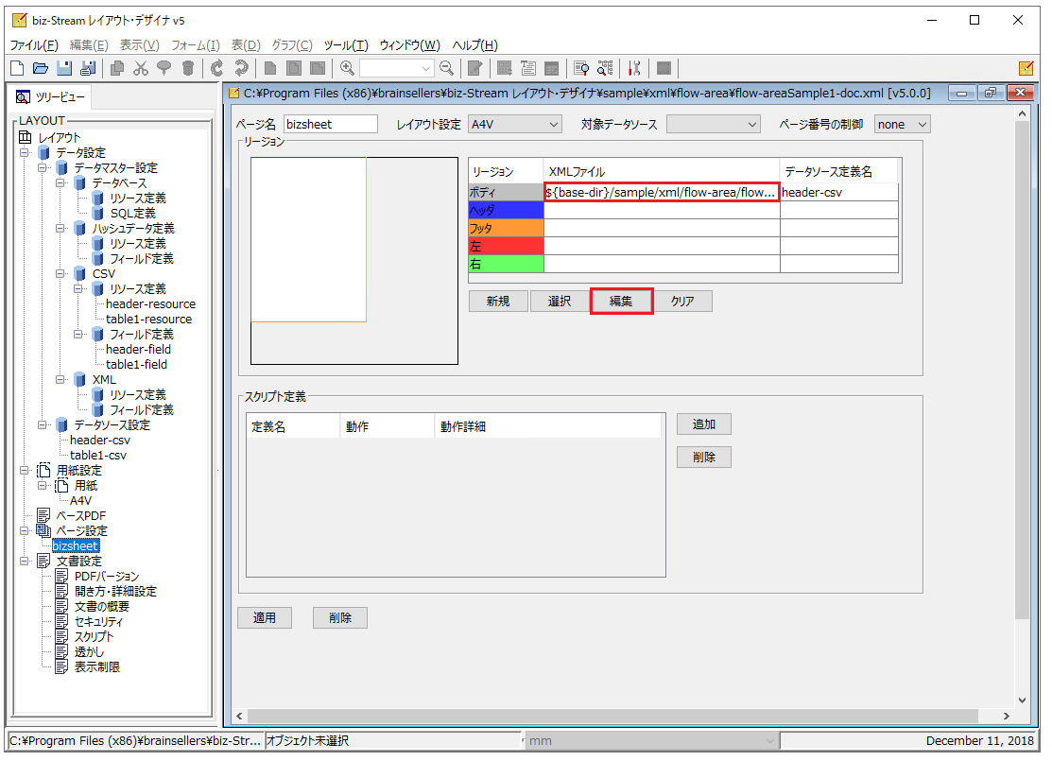Select the bizsheet tree item
Image resolution: width=1052 pixels, height=761 pixels.
(76, 546)
